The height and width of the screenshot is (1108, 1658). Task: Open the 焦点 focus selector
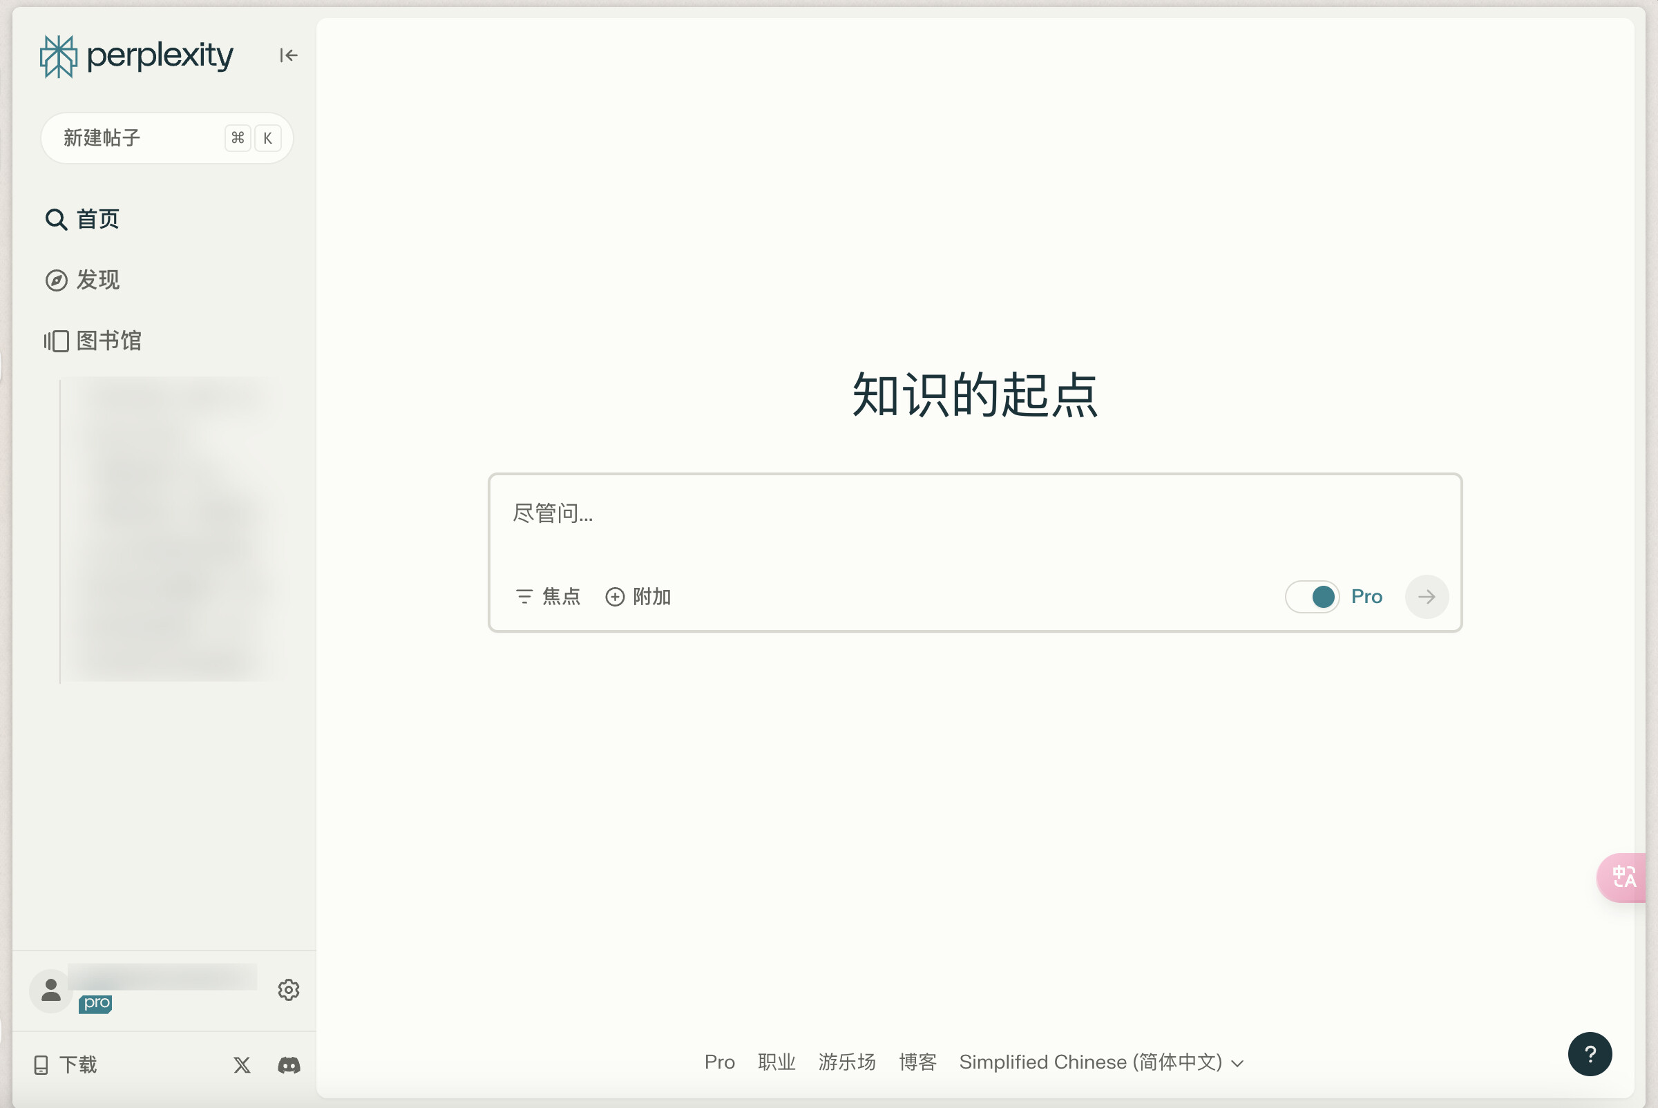(x=548, y=596)
